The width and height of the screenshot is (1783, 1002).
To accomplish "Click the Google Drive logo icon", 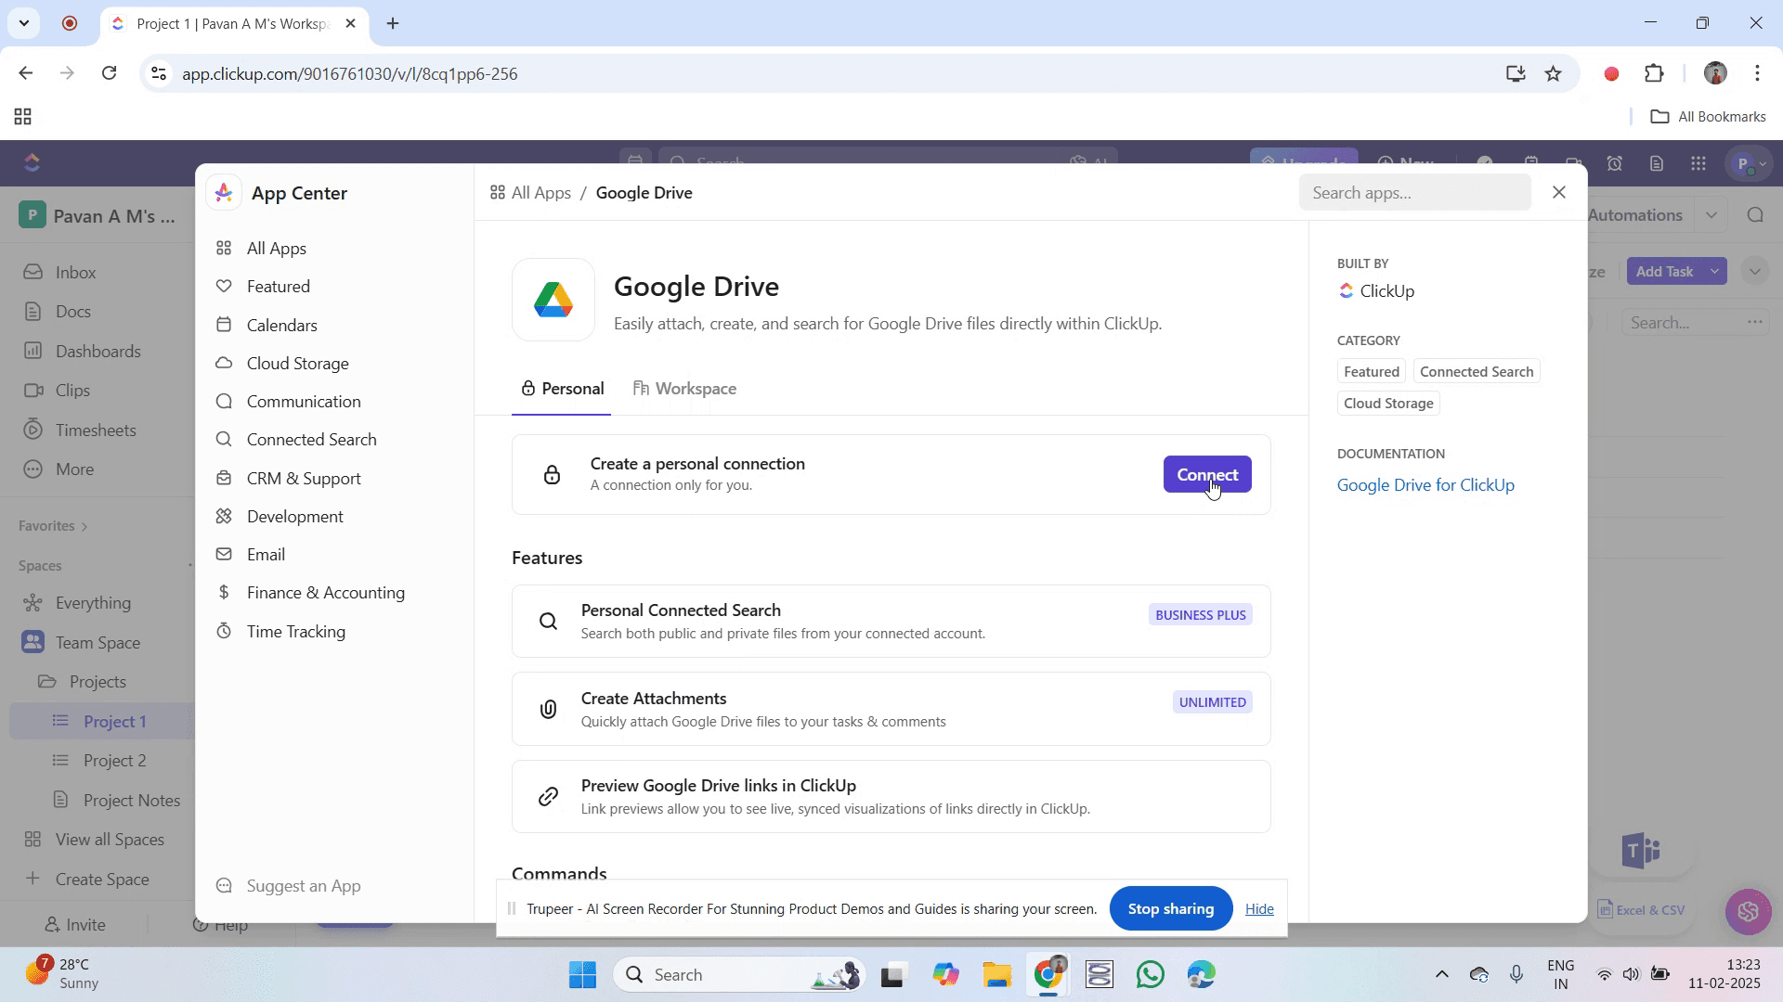I will tap(553, 300).
